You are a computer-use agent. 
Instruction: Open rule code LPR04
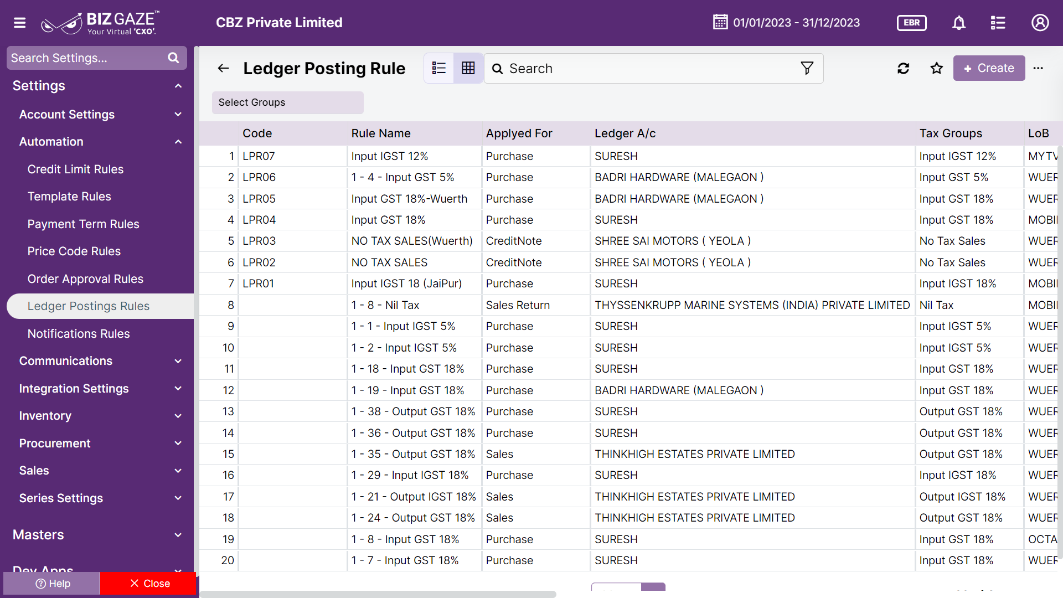point(259,220)
